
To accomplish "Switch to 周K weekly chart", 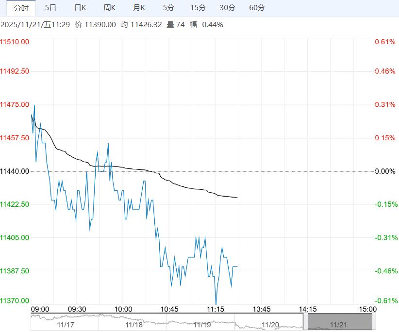I will point(110,8).
